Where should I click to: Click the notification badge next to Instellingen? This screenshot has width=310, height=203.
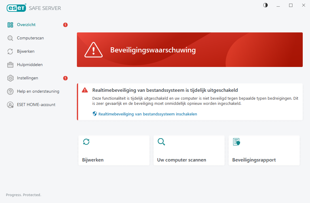(x=65, y=78)
